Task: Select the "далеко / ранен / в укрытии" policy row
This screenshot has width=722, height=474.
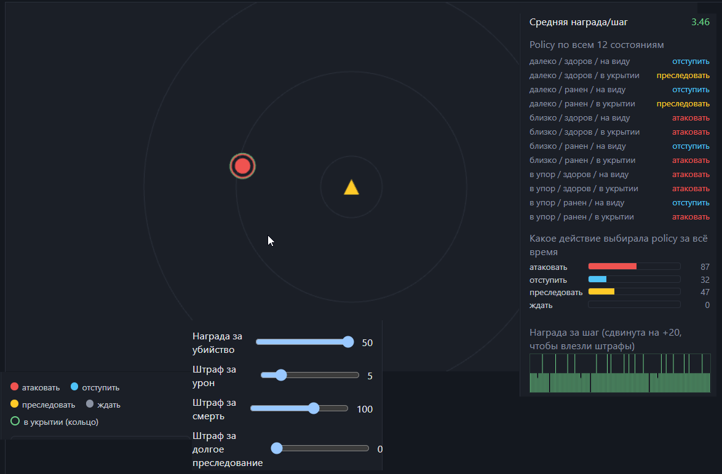Action: [619, 104]
